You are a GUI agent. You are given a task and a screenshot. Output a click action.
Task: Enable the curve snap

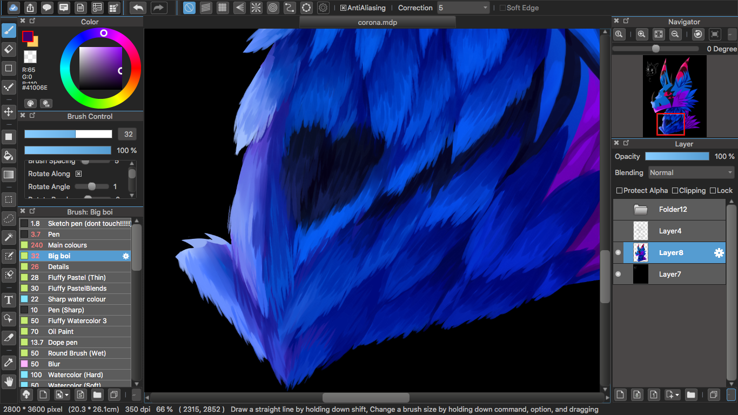[290, 8]
